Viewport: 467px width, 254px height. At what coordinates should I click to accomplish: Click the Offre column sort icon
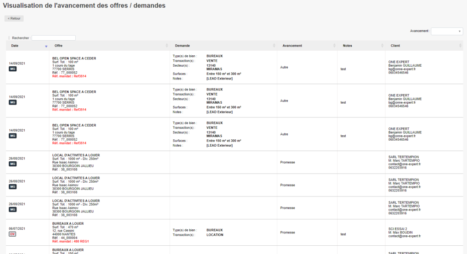(x=167, y=46)
